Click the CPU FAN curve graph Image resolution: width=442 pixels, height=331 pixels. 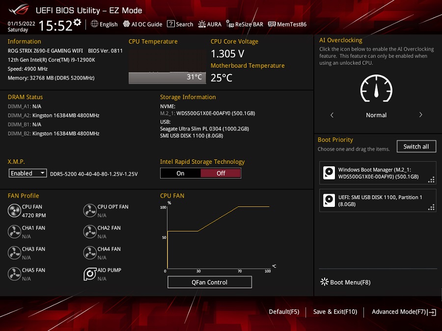coord(219,237)
